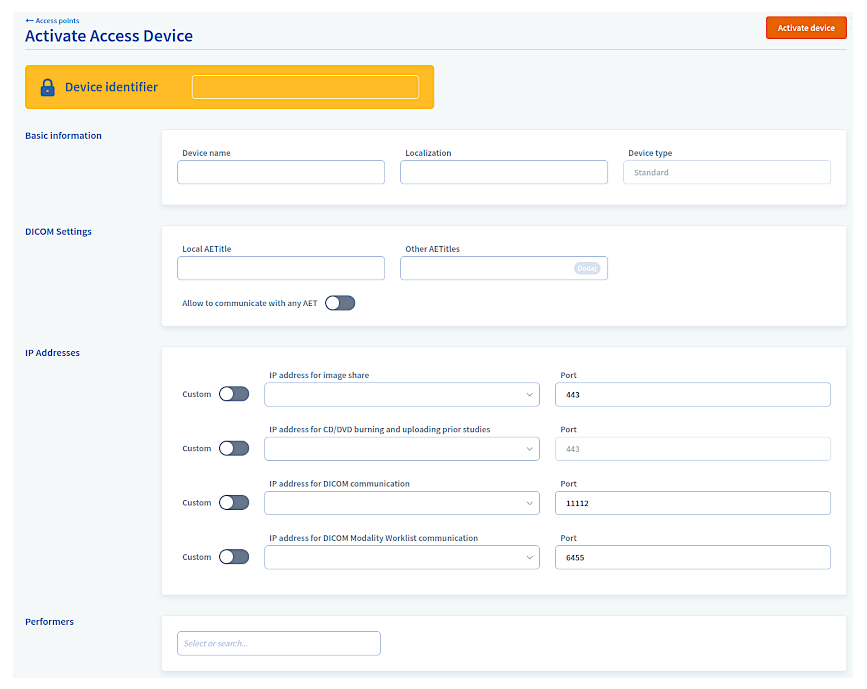Toggle Custom for CD/DVD burning IP address
This screenshot has height=689, width=867.
coord(234,448)
